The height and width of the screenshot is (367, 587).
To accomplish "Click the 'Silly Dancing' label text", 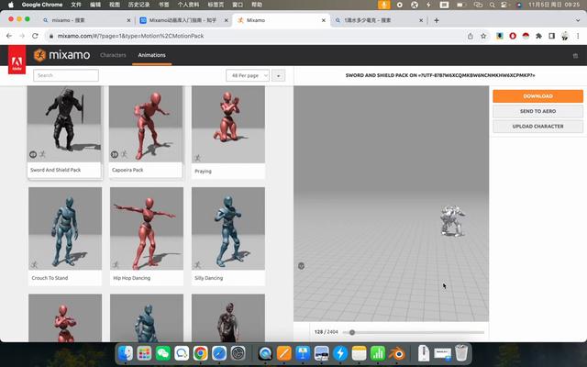I will tap(208, 278).
